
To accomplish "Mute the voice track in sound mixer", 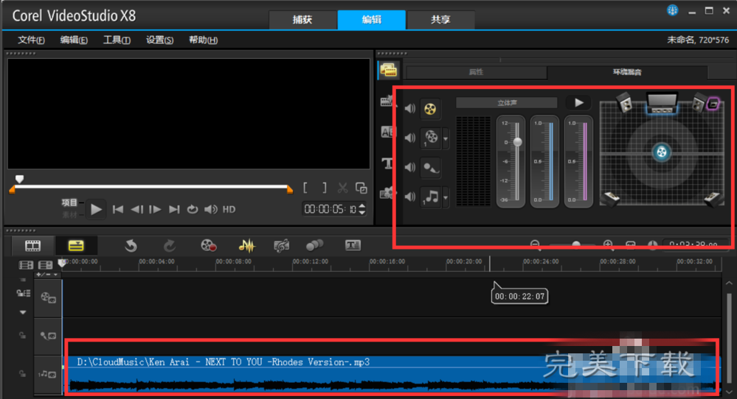I will pyautogui.click(x=410, y=167).
